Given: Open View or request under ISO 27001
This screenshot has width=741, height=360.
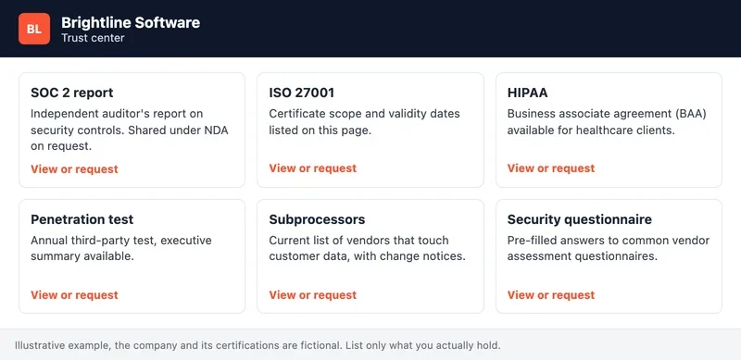Looking at the screenshot, I should [313, 168].
